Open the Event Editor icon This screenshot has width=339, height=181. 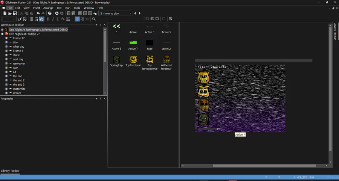[80, 14]
